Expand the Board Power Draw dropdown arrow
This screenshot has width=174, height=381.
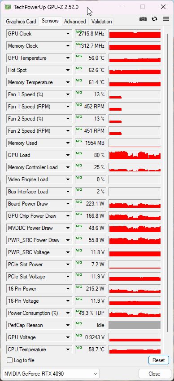point(68,204)
